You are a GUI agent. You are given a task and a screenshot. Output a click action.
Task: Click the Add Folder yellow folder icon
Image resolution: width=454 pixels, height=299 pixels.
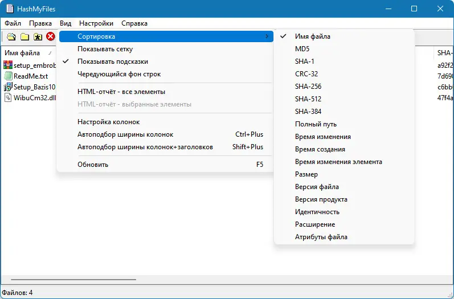pos(24,37)
